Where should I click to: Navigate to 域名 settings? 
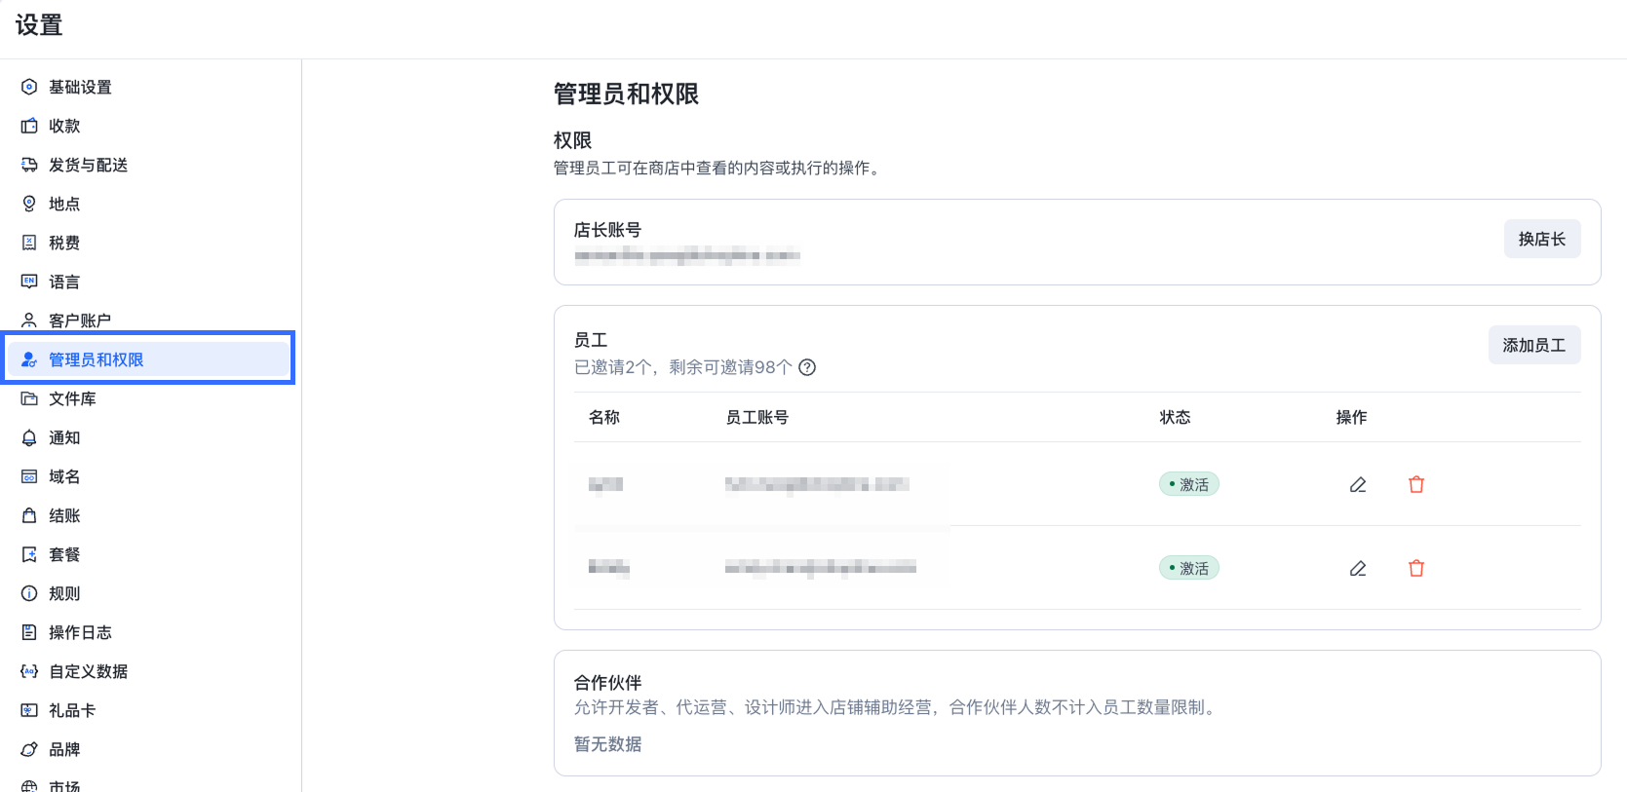[64, 476]
